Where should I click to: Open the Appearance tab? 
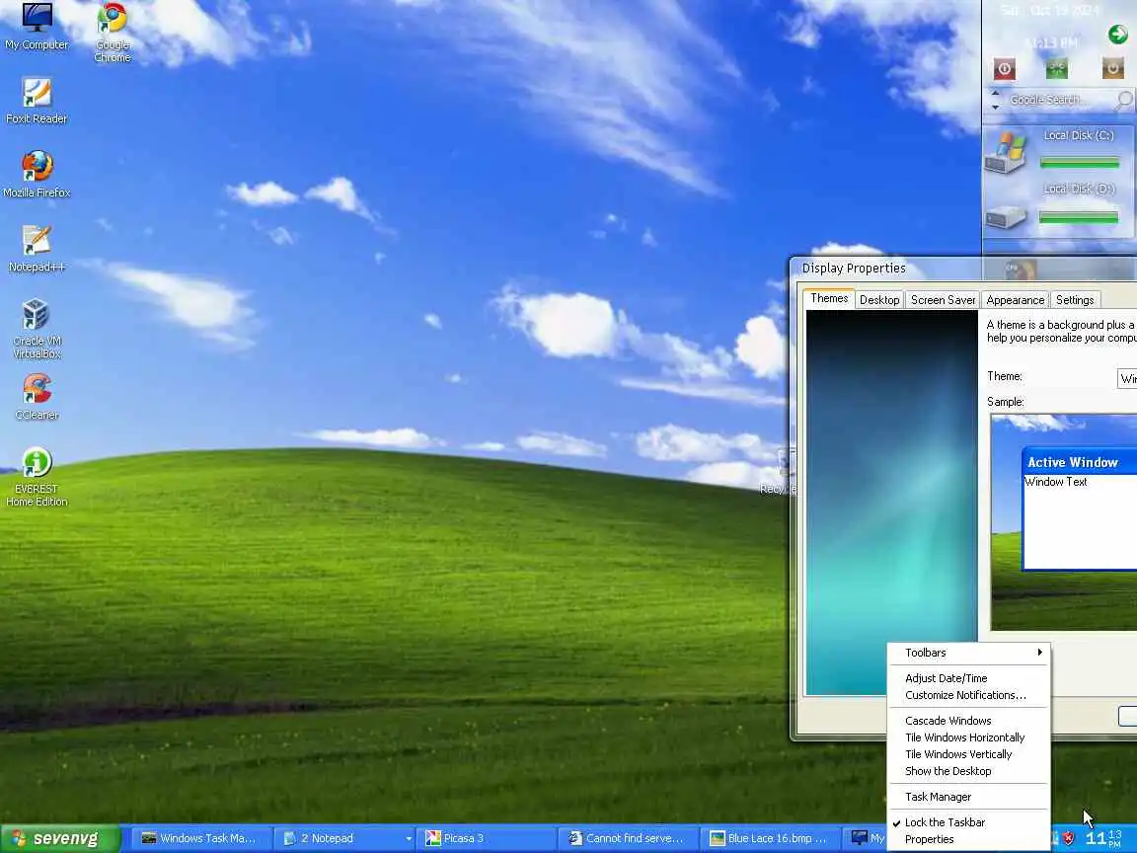(1016, 299)
